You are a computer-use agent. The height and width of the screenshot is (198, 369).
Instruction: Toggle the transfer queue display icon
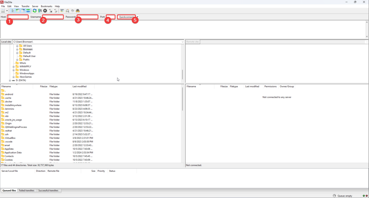click(28, 11)
